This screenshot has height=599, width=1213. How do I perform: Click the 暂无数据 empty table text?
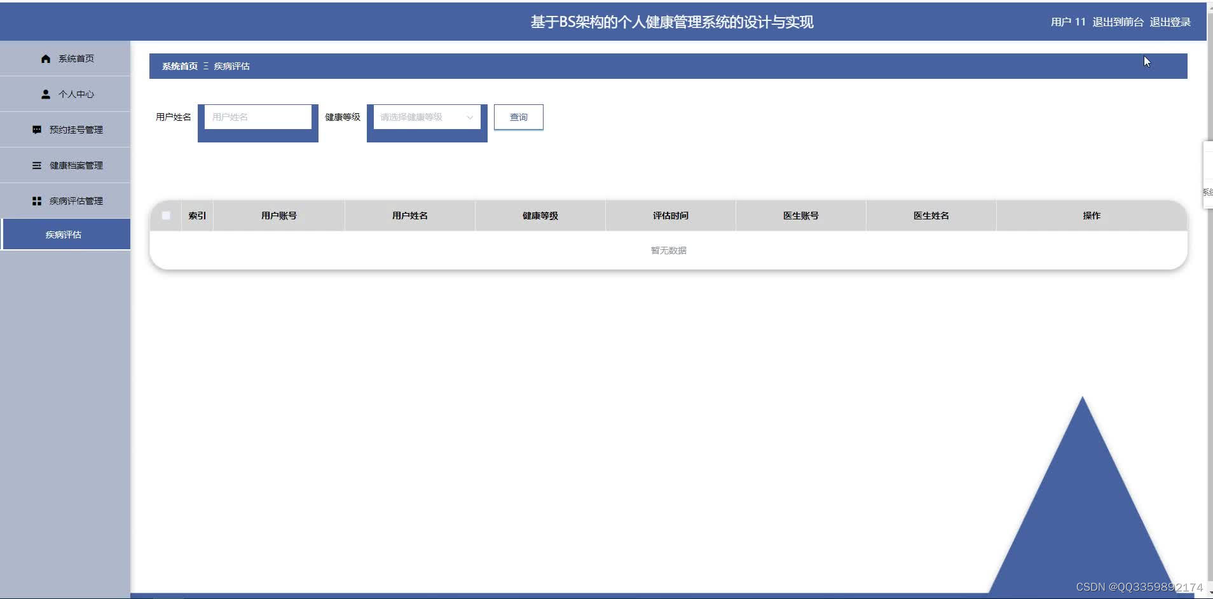pos(669,251)
